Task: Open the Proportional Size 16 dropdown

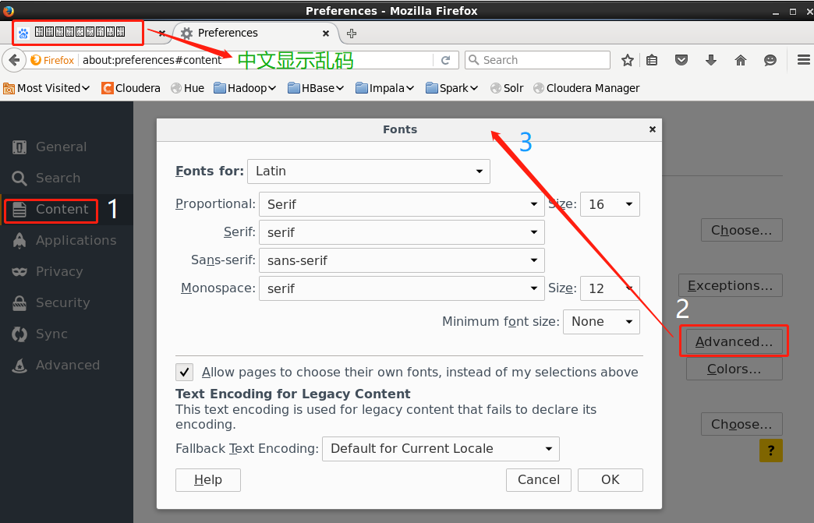Action: click(610, 204)
